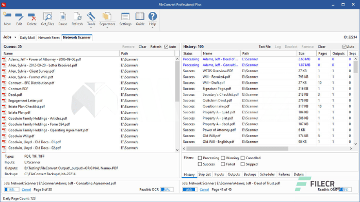Click PDF icon of Deed.pdf
The height and width of the screenshot is (202, 360).
point(4,95)
